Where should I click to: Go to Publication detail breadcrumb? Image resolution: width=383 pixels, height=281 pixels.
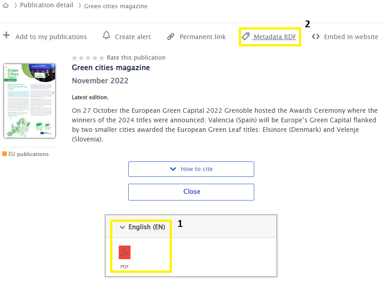tap(46, 5)
